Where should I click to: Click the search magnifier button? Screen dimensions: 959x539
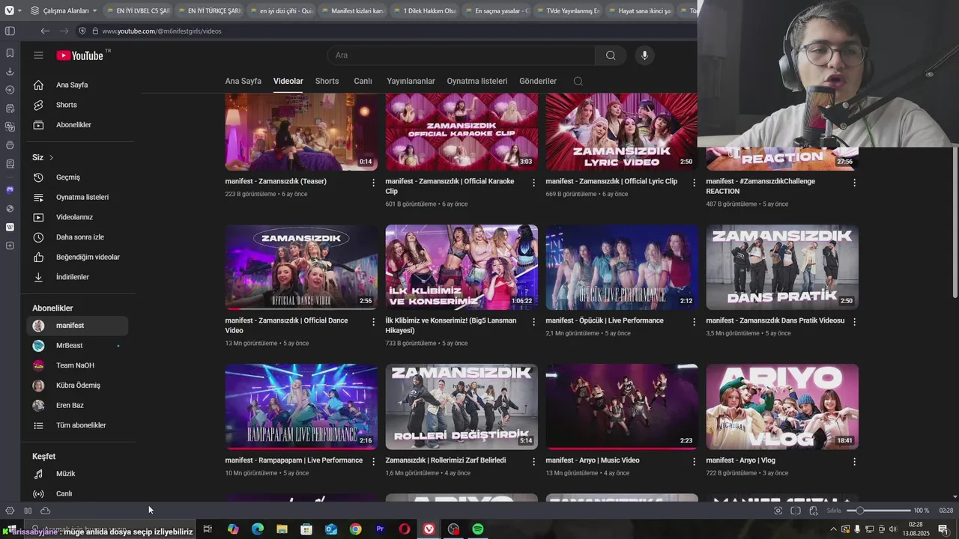(x=611, y=55)
